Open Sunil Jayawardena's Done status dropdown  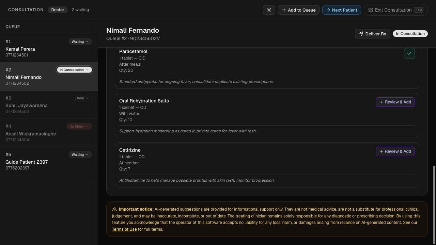[82, 98]
